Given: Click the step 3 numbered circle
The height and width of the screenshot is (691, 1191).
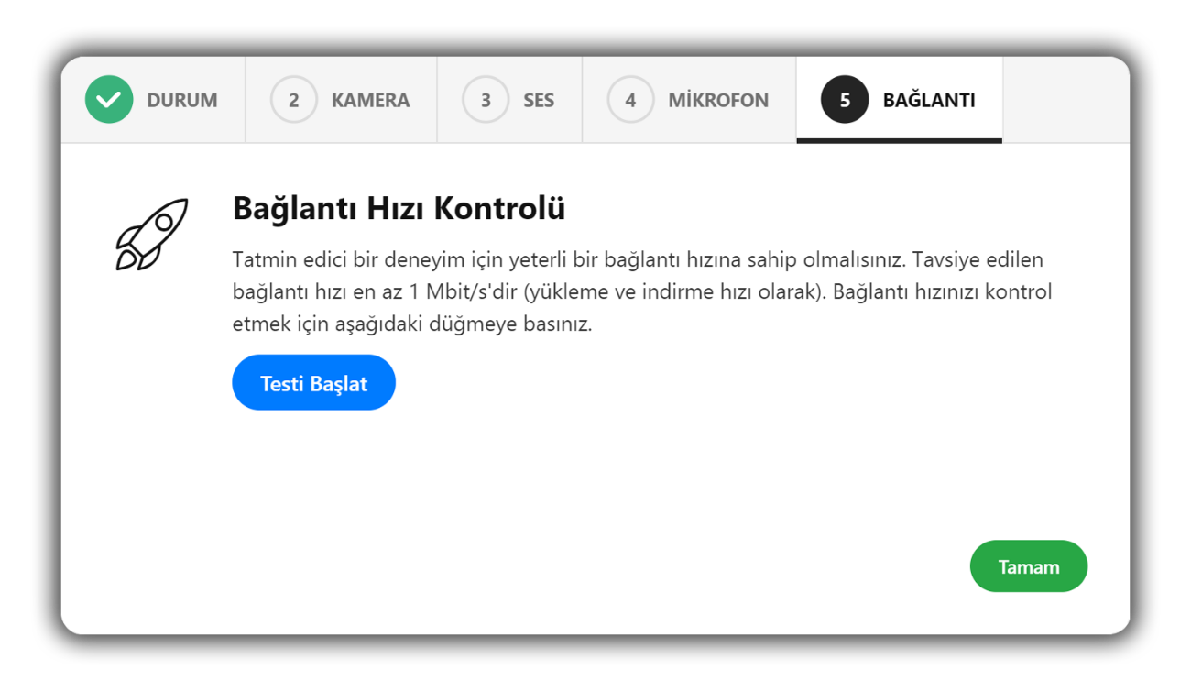Looking at the screenshot, I should (x=486, y=100).
